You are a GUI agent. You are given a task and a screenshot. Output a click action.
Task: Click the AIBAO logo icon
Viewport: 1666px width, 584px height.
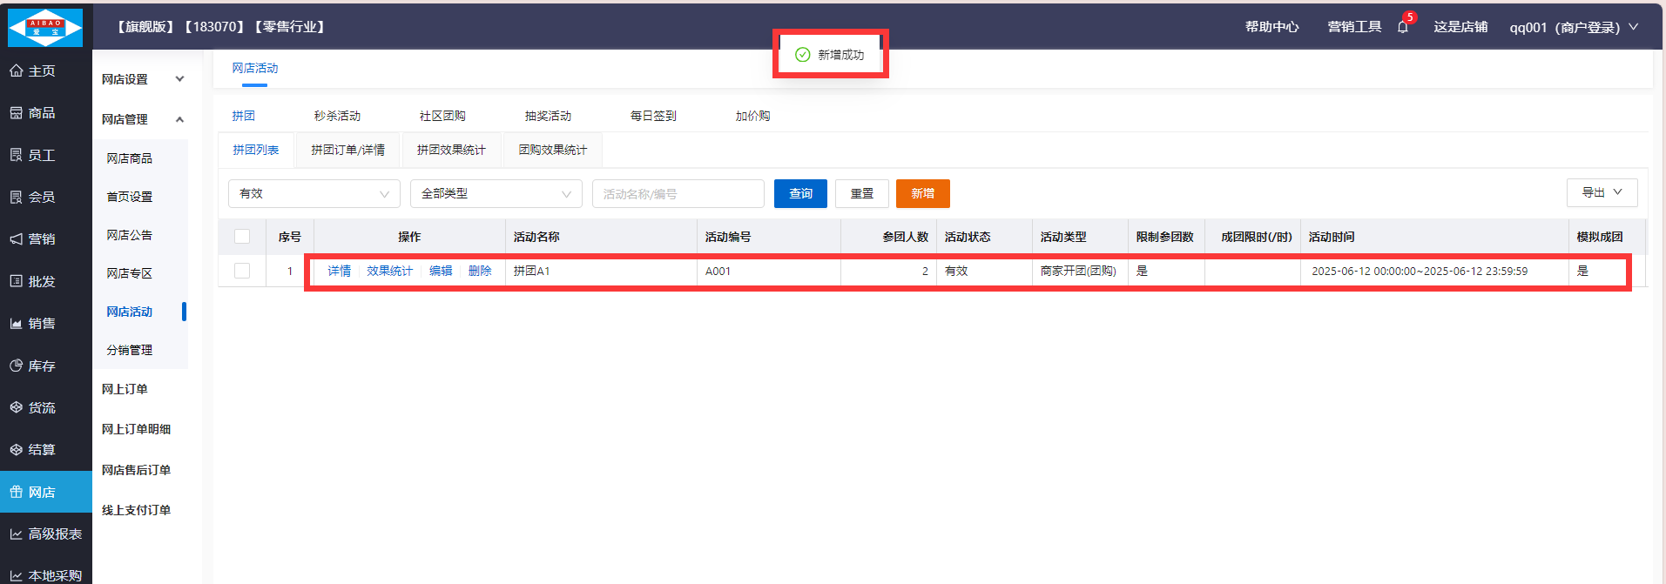[45, 27]
